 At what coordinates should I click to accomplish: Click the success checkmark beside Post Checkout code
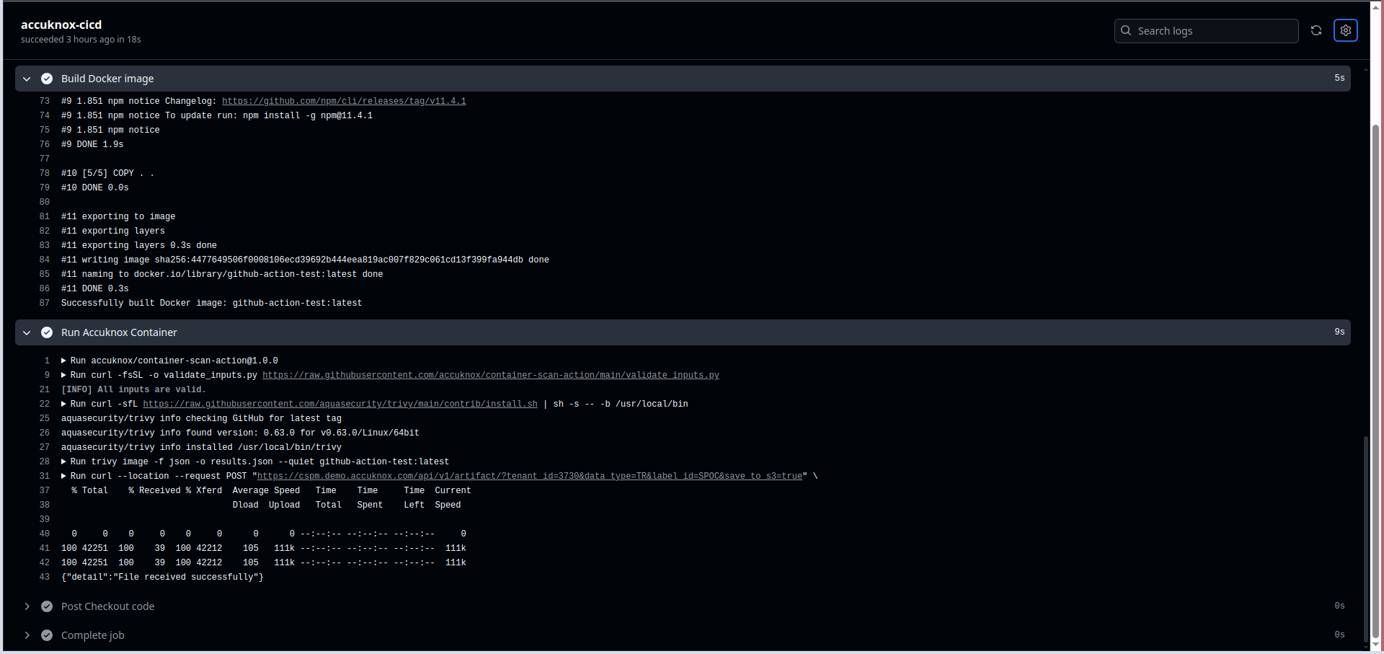(x=47, y=606)
